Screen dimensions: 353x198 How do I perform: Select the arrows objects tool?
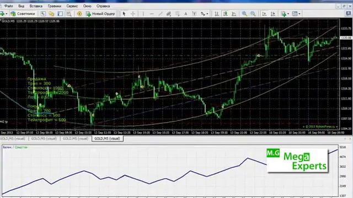203,14
